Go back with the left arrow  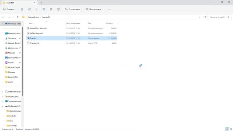pyautogui.click(x=3, y=17)
